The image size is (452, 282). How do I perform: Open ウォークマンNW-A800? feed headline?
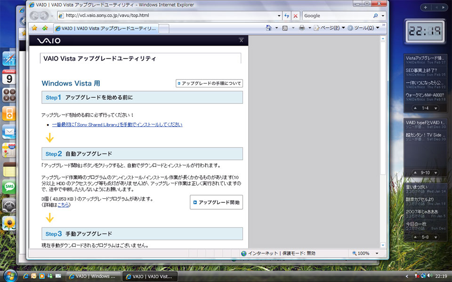(x=425, y=95)
